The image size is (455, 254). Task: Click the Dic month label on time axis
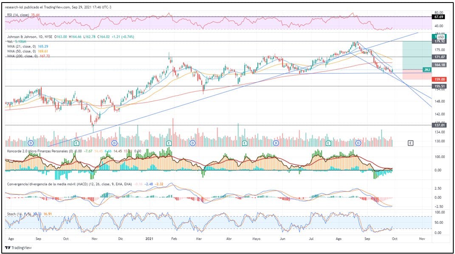click(x=120, y=239)
